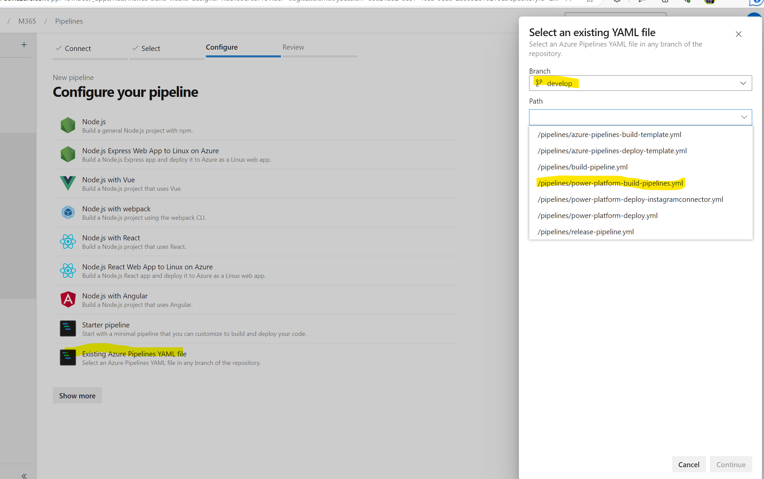
Task: Switch to the Review tab
Action: pos(293,47)
